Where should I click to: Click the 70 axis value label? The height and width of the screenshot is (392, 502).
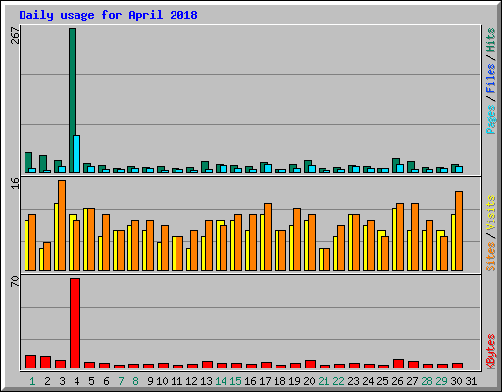15,281
